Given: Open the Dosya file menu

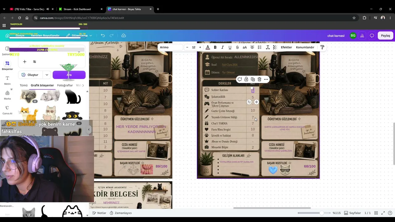Looking at the screenshot, I should [x=20, y=35].
